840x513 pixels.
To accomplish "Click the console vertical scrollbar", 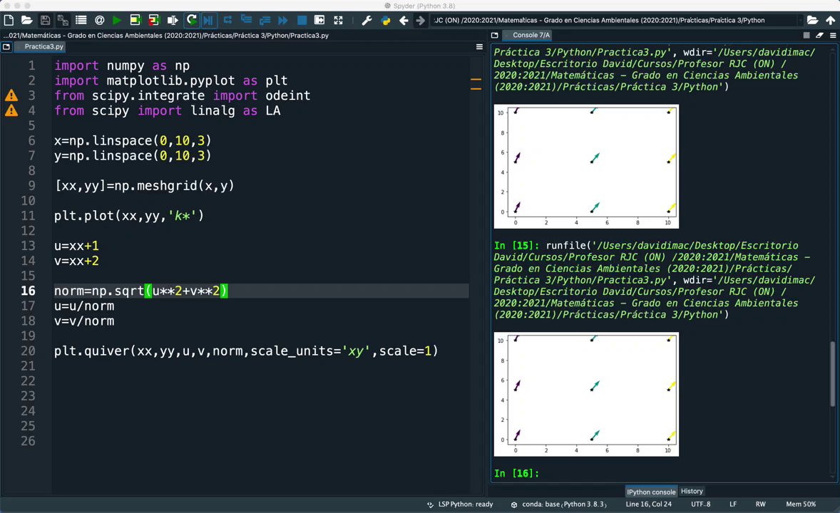I will 832,374.
